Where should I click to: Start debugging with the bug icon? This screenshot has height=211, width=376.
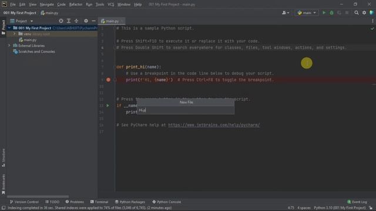[331, 13]
